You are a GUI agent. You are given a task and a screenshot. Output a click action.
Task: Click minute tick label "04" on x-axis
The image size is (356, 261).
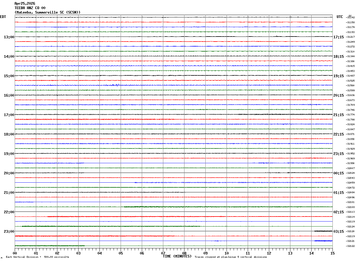[x=99, y=253]
